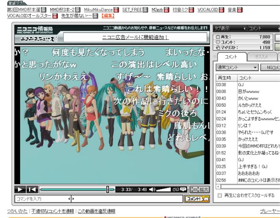The image size is (280, 218).
Task: Open the 音楽 tag link
Action: pyautogui.click(x=232, y=10)
